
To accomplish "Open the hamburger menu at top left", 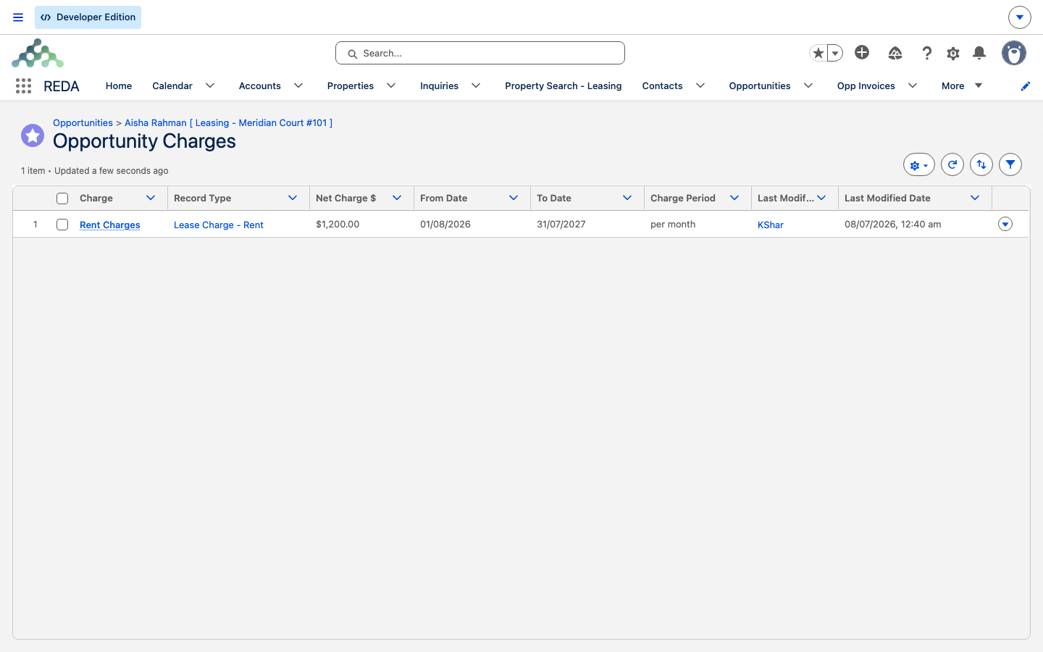I will click(x=18, y=17).
